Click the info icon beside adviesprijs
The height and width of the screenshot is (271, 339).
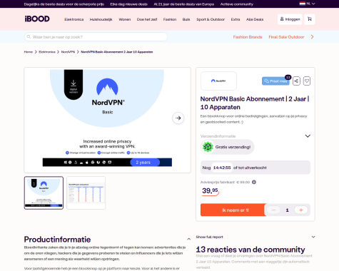(x=254, y=182)
